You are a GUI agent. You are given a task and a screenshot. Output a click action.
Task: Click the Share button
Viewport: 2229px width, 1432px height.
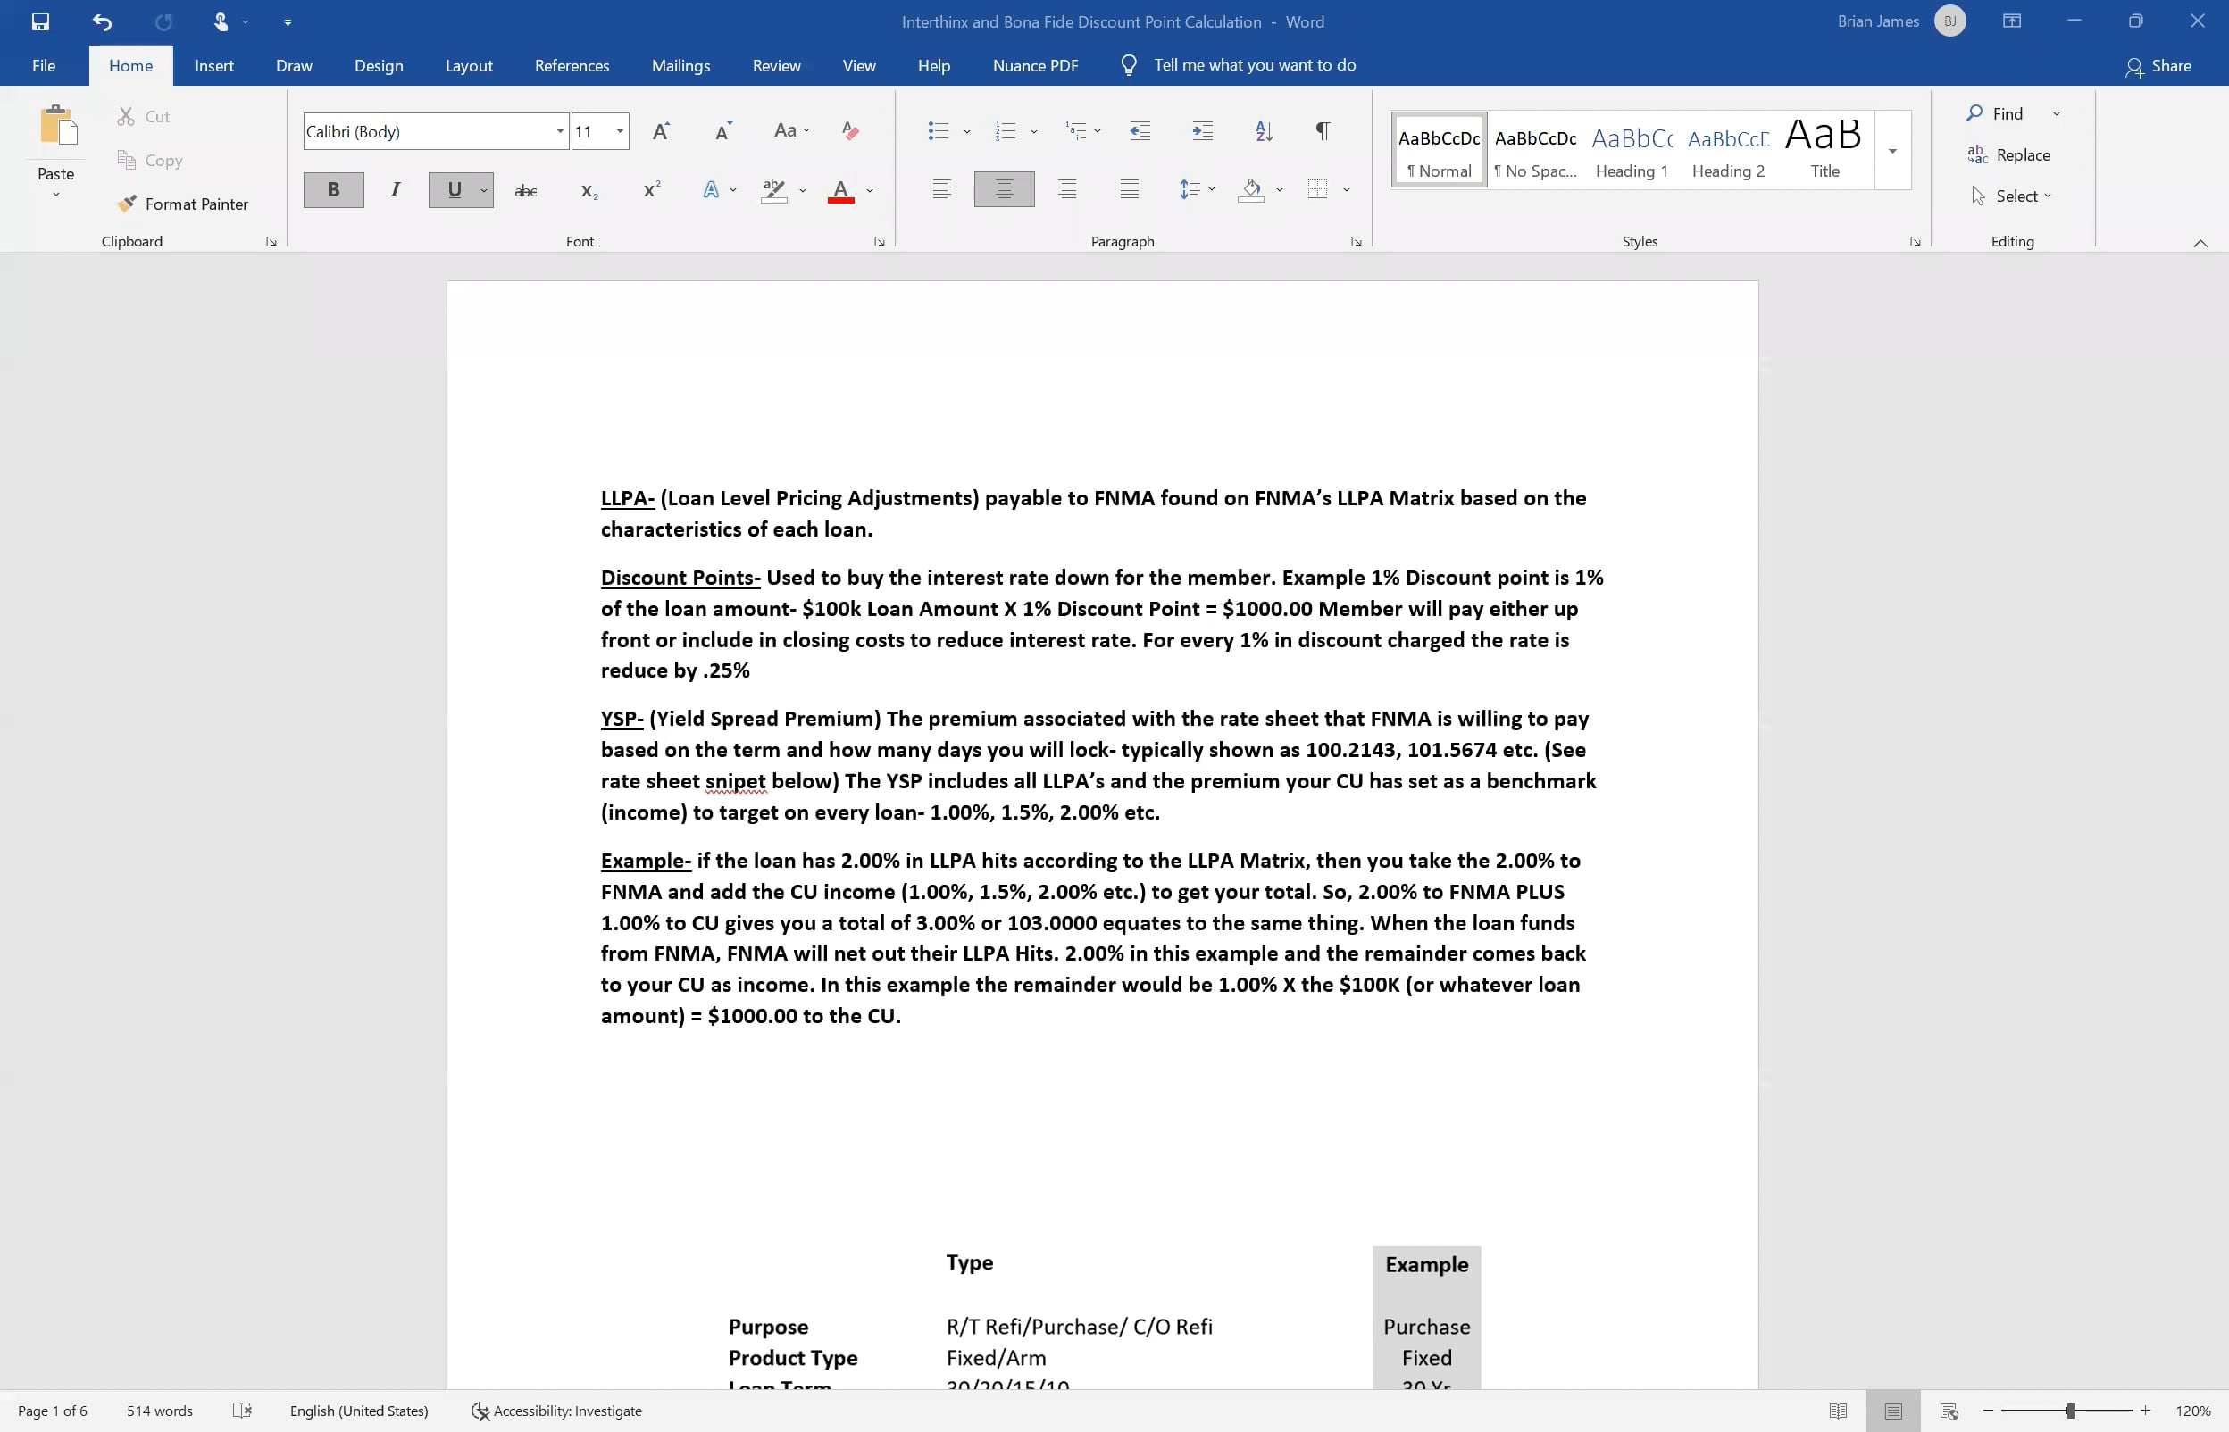tap(2158, 66)
